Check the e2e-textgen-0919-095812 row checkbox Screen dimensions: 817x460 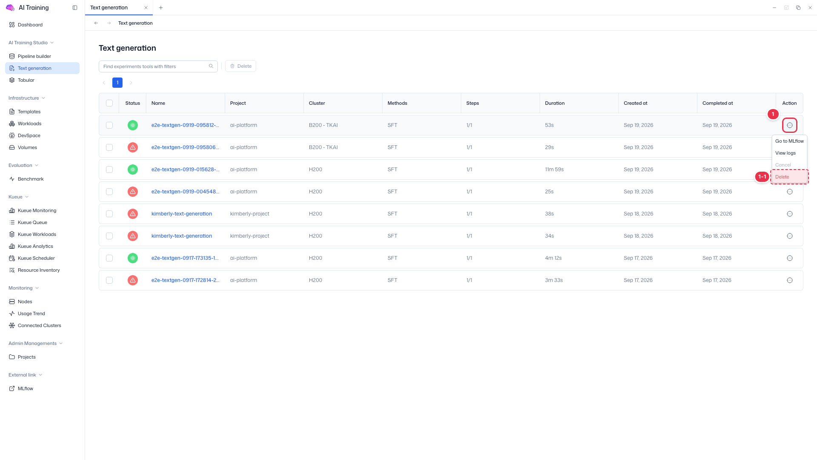click(109, 125)
